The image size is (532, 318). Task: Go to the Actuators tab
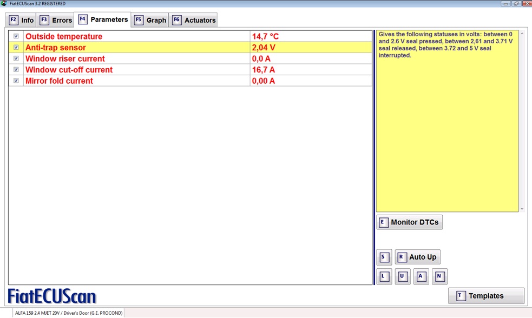click(x=194, y=20)
